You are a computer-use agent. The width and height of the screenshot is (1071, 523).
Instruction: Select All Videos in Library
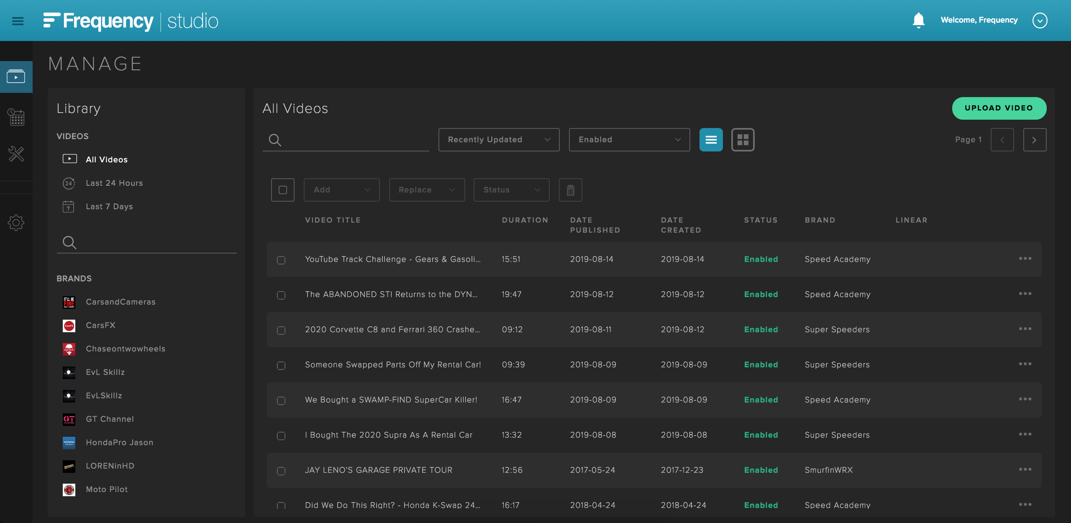[107, 159]
